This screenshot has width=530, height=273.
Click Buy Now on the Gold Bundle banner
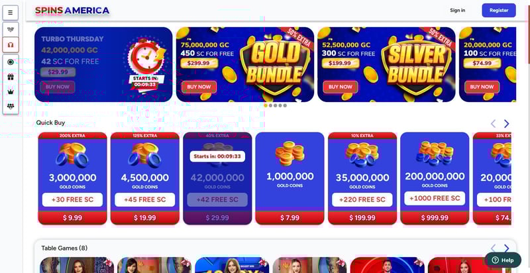[199, 87]
